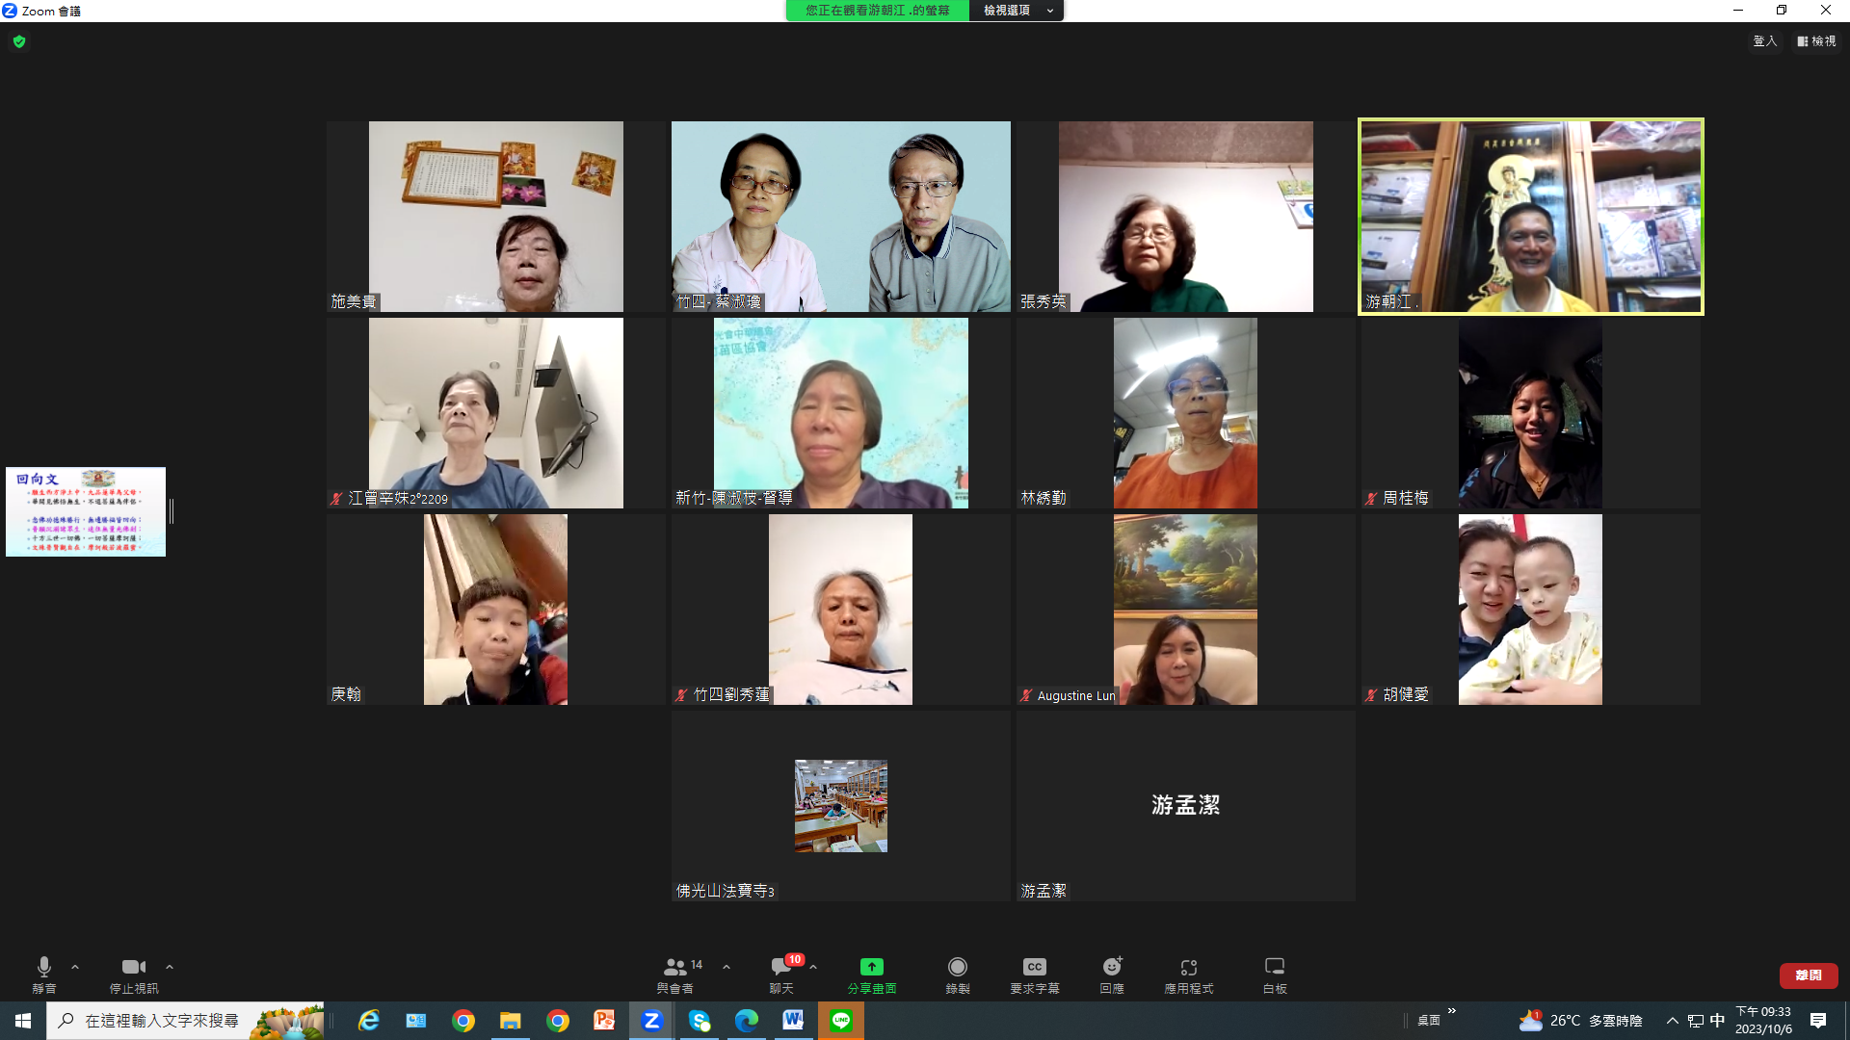This screenshot has width=1850, height=1040.
Task: Click the red Leave meeting button
Action: pyautogui.click(x=1808, y=975)
